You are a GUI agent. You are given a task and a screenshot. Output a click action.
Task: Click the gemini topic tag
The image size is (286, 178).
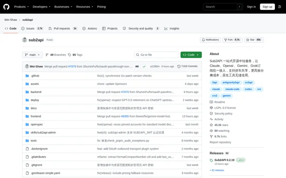[227, 96]
